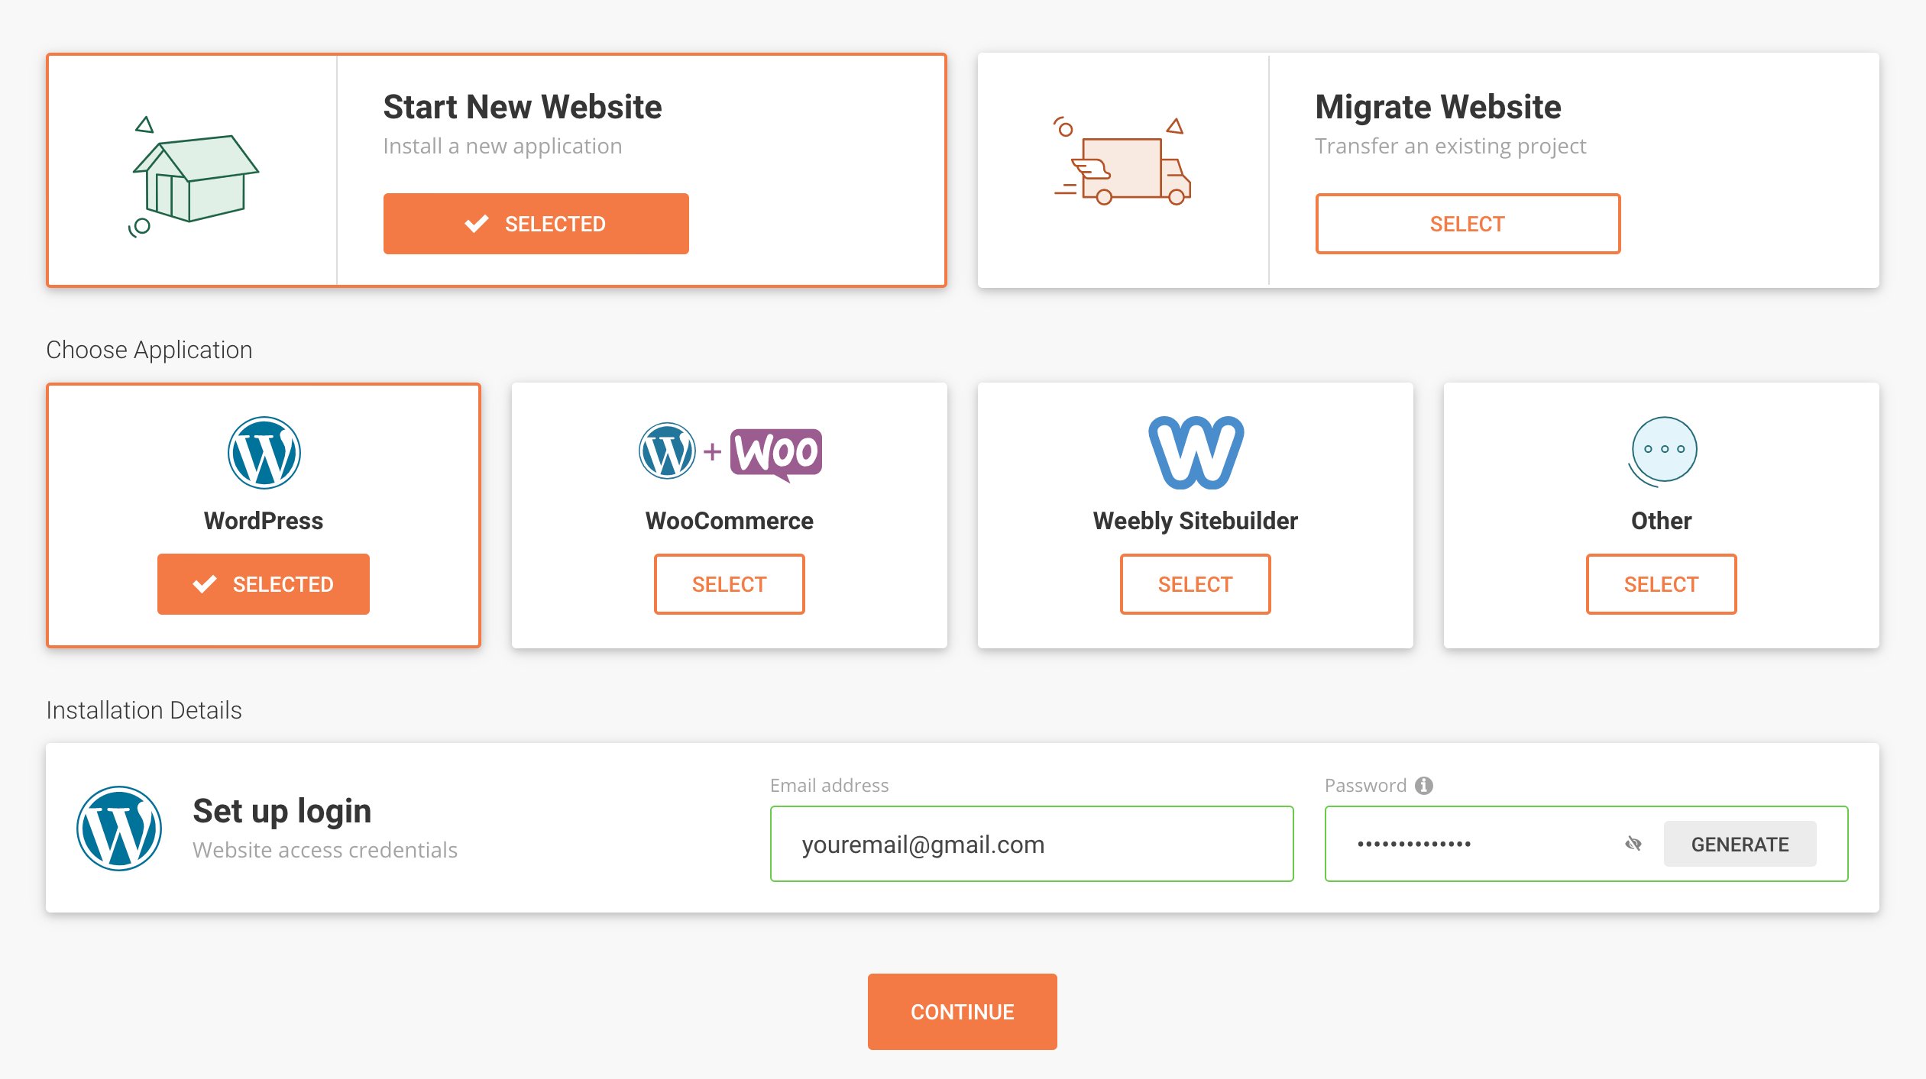
Task: Click the WooCommerce card label
Action: (730, 521)
